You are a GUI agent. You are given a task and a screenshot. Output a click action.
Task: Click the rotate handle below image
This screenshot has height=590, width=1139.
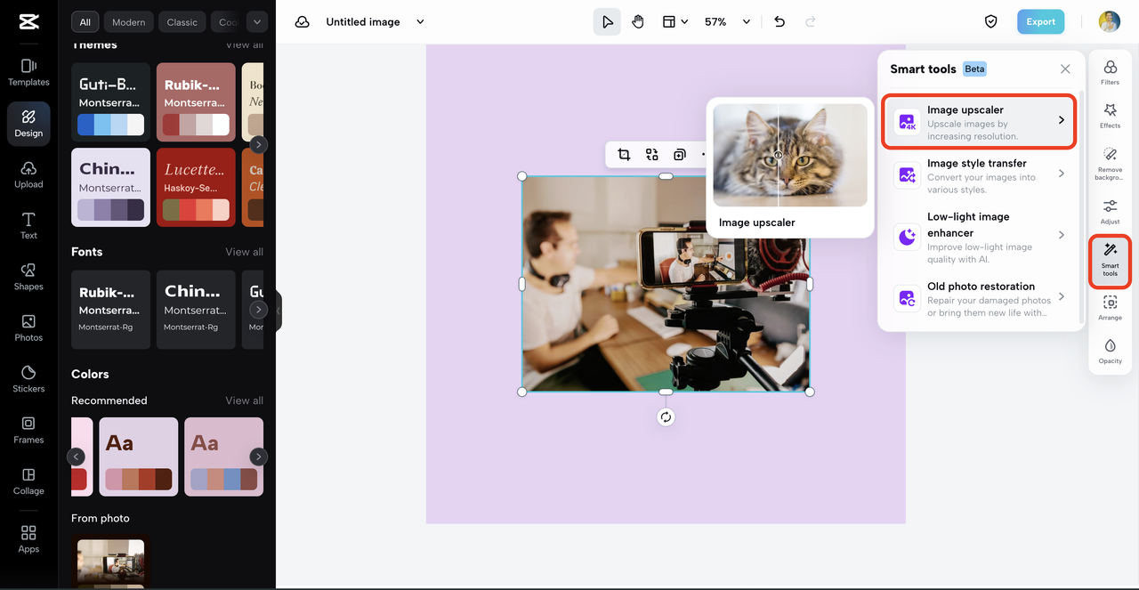coord(666,417)
